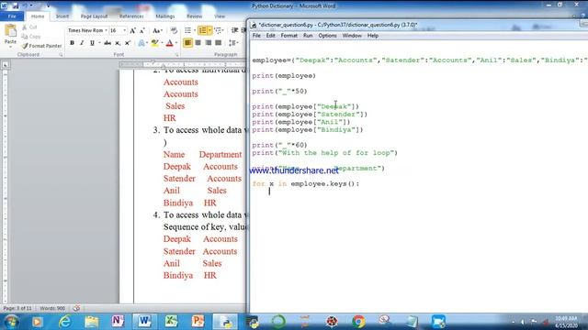Screen dimensions: 588x330
Task: Click the Line Spacing icon
Action: [232, 43]
